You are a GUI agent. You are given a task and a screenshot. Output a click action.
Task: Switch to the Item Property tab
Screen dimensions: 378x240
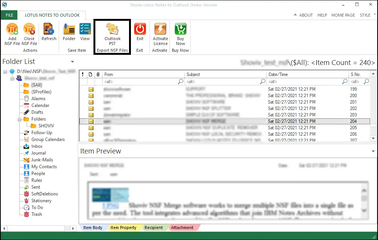click(x=123, y=228)
